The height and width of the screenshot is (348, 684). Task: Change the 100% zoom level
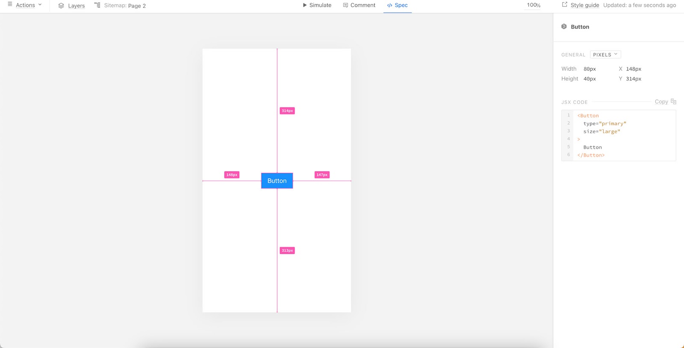tap(534, 5)
